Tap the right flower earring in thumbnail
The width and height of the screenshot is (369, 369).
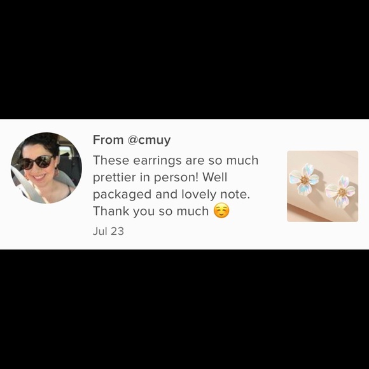[340, 191]
